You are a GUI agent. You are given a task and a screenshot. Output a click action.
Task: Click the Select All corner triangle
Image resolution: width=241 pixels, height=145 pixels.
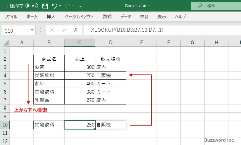click(6, 43)
